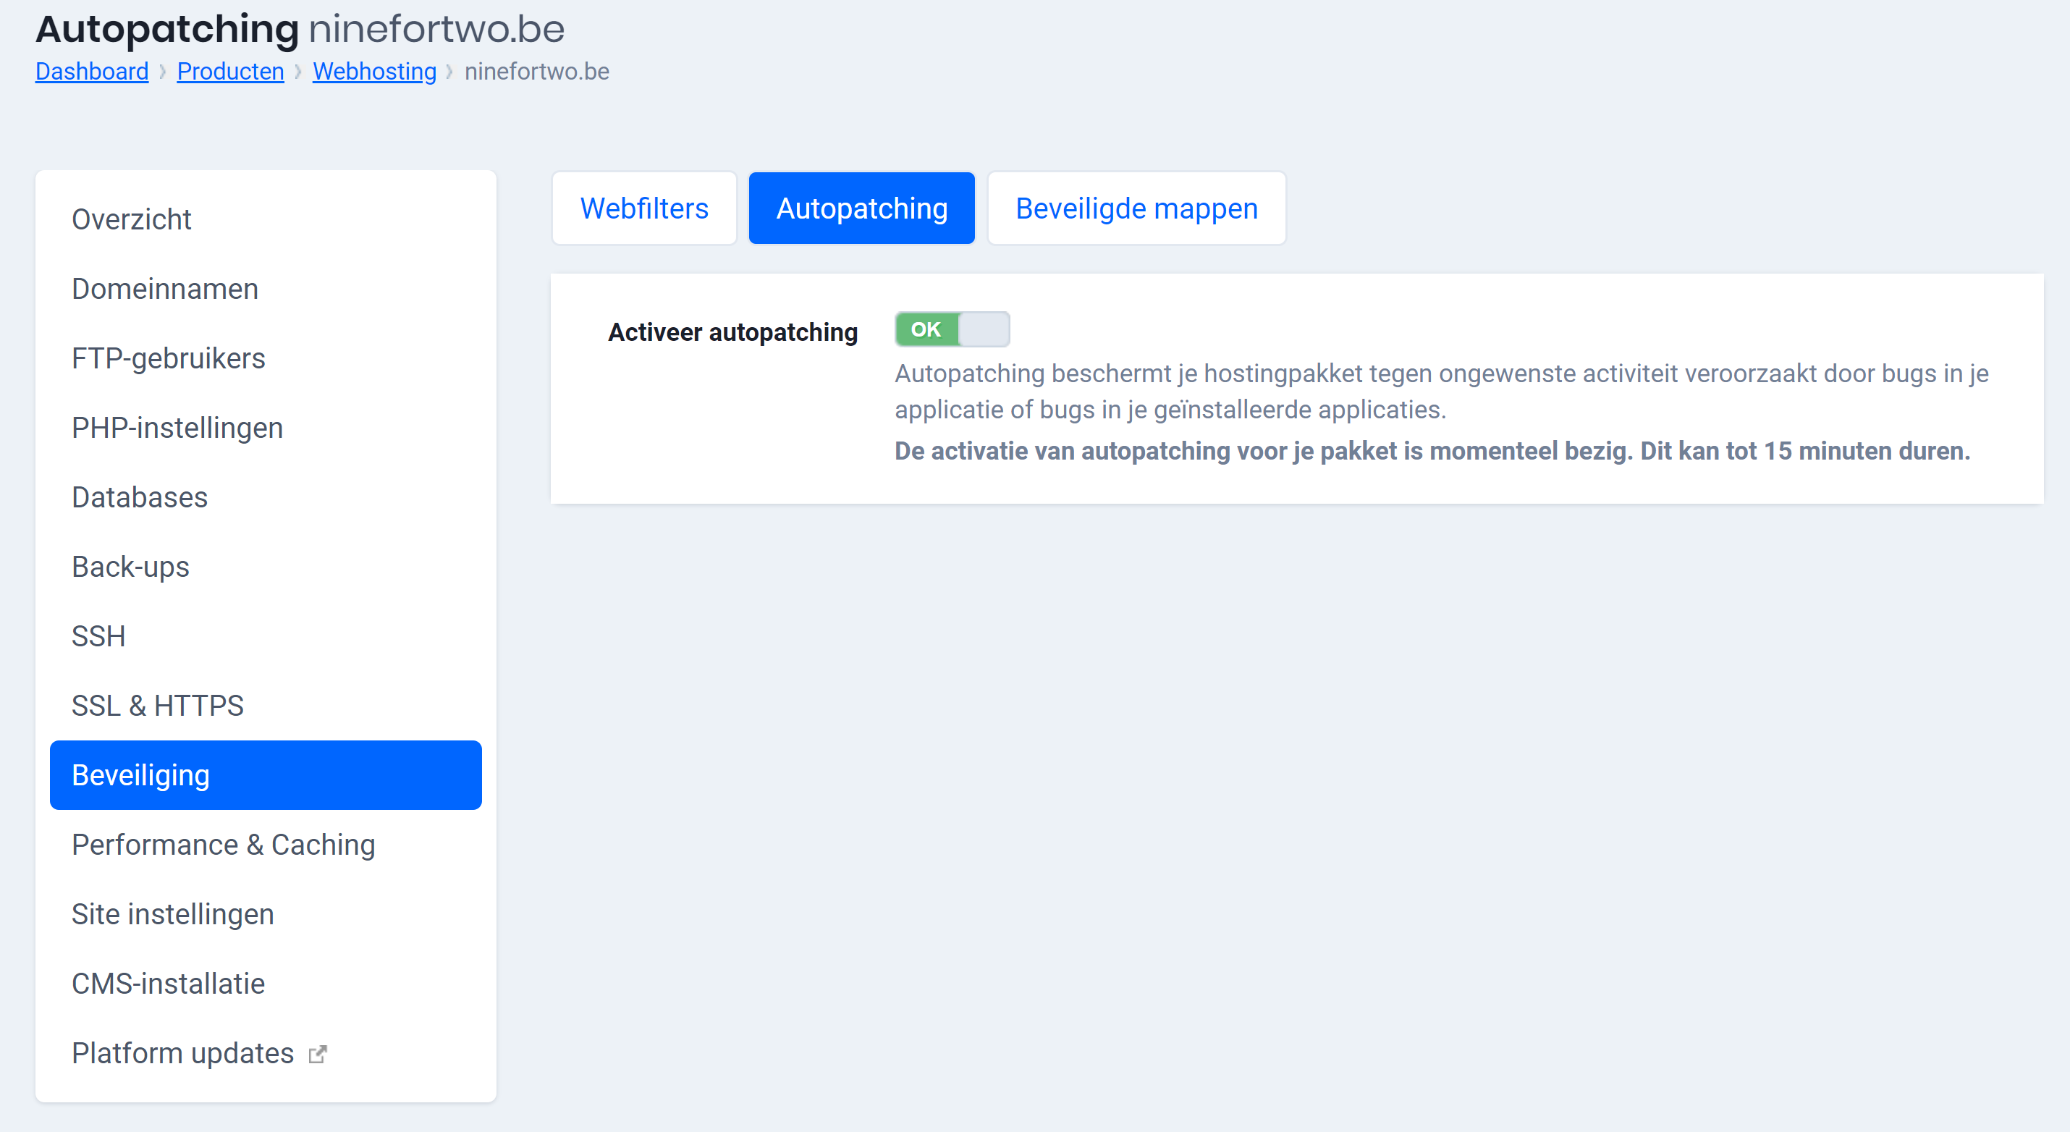Open Performance & Caching settings
Viewport: 2070px width, 1132px height.
click(x=224, y=845)
